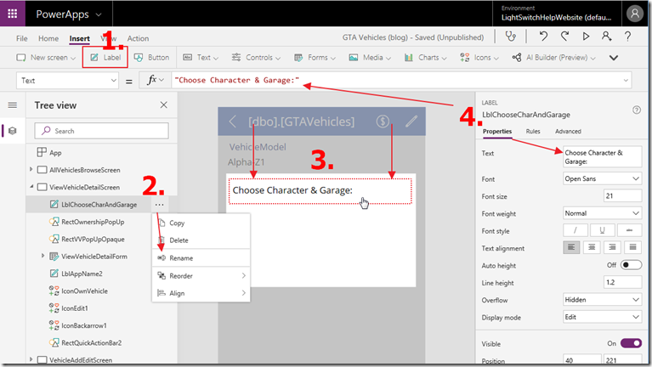Open the Share user icon
652x367 pixels.
(x=606, y=37)
